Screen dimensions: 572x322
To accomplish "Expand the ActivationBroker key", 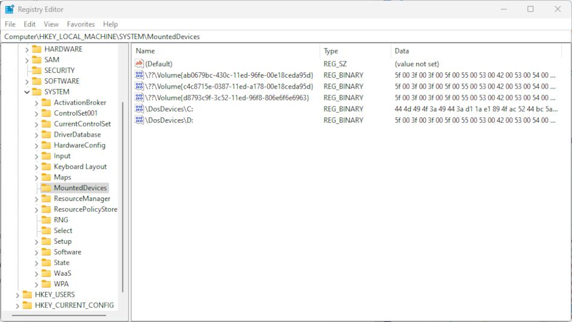I will tap(36, 103).
